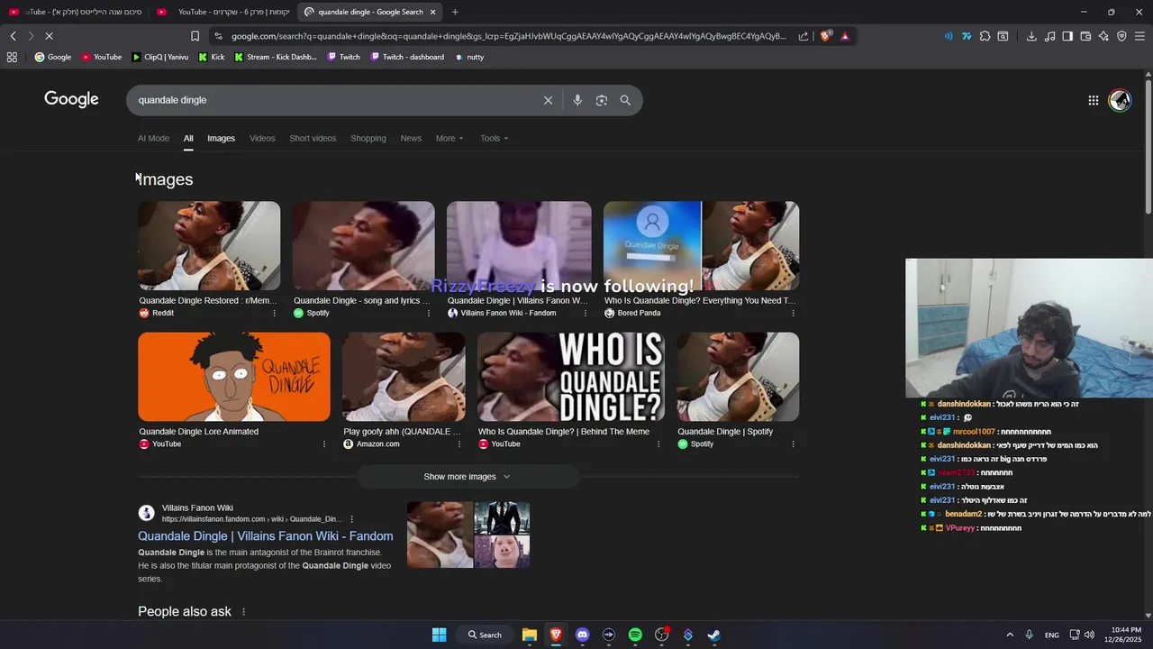The height and width of the screenshot is (649, 1153).
Task: Open options for the Villains Fanon Wiki image
Action: coord(585,313)
